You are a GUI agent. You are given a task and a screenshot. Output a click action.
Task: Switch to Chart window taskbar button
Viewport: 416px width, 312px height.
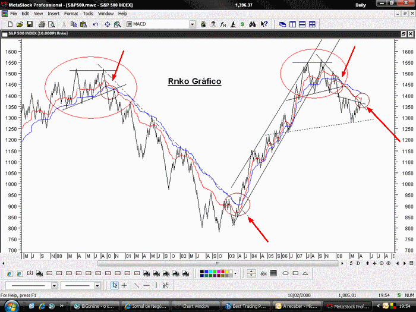point(196,306)
